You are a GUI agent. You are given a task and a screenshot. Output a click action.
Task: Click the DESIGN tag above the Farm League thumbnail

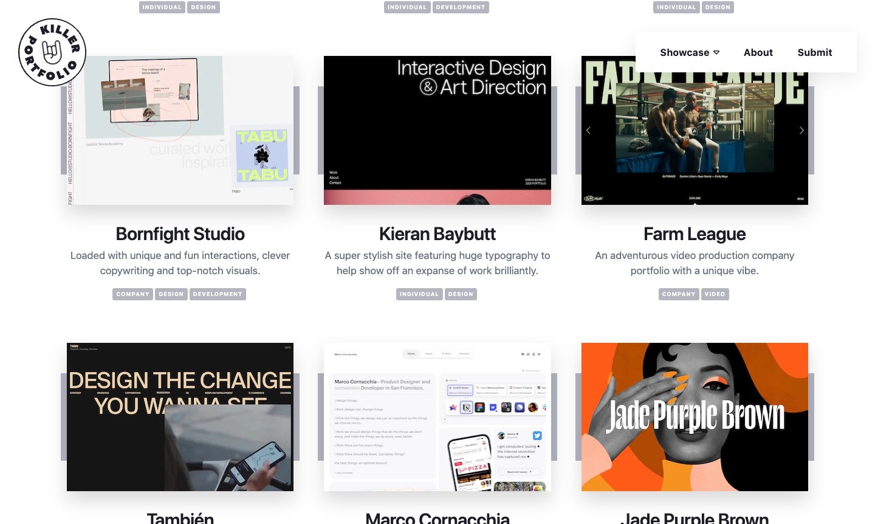(718, 7)
